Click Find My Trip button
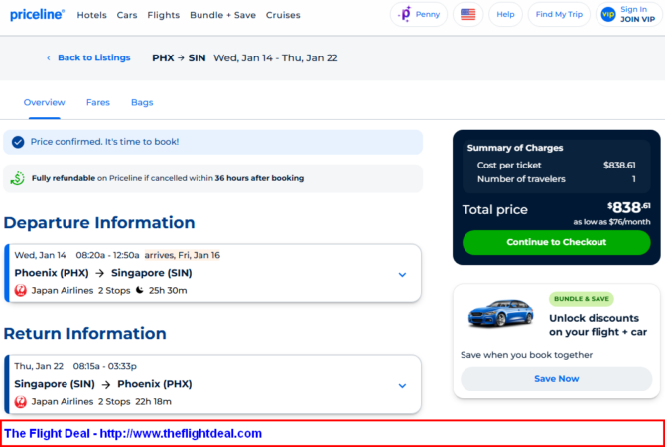Viewport: 665px width, 447px height. click(559, 15)
